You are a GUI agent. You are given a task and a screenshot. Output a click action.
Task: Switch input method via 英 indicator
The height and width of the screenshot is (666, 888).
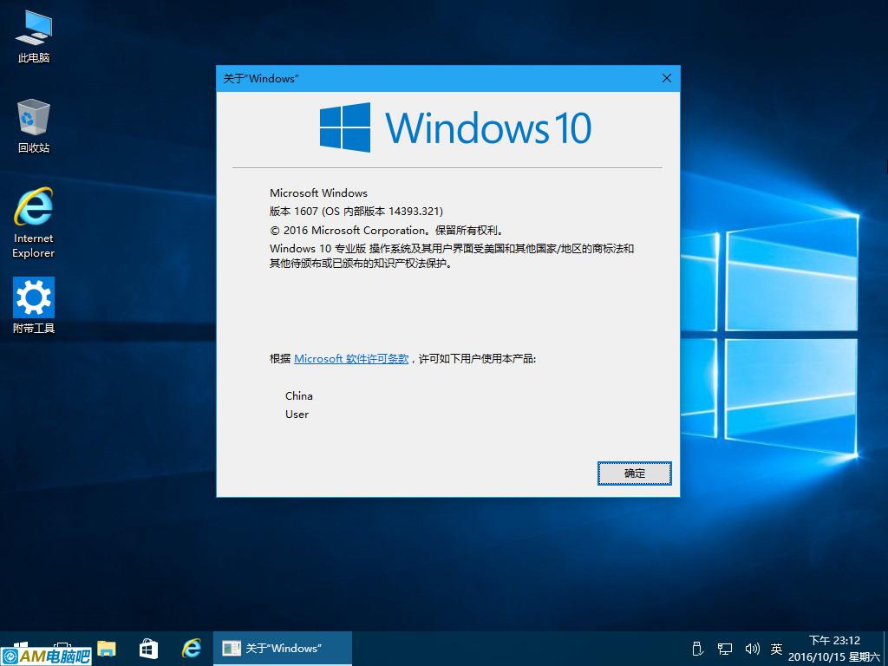click(x=776, y=649)
